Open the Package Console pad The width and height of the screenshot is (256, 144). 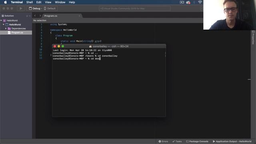tap(197, 141)
